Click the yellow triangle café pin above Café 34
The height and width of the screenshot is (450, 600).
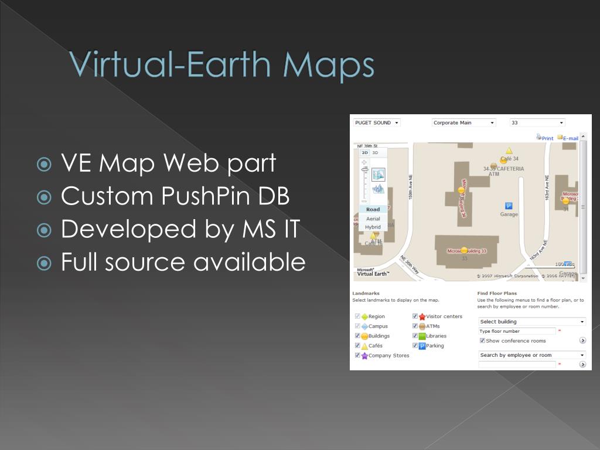pyautogui.click(x=509, y=151)
